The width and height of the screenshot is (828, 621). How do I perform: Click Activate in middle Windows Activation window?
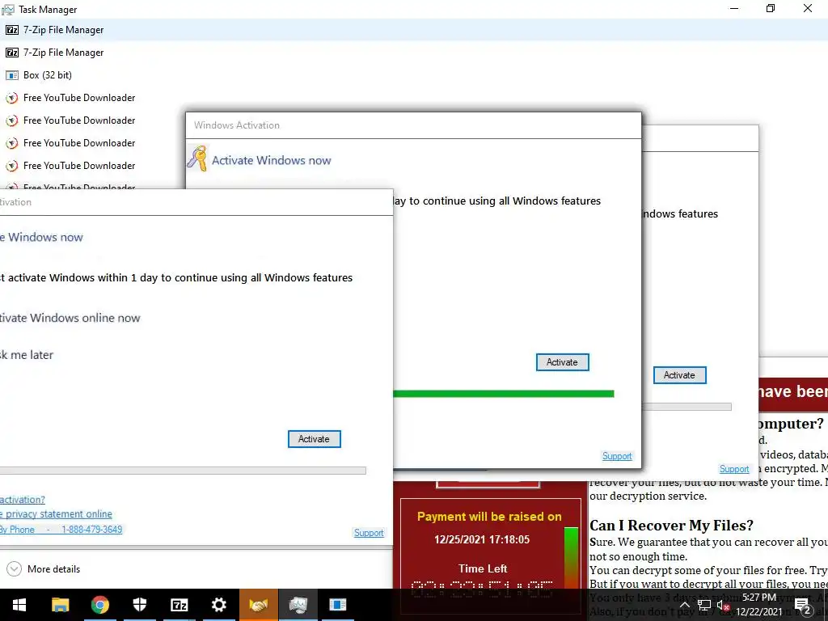[x=563, y=362]
